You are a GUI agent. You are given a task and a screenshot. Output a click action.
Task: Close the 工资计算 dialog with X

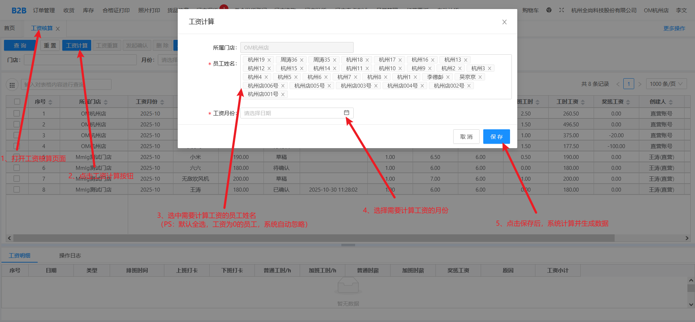coord(504,22)
